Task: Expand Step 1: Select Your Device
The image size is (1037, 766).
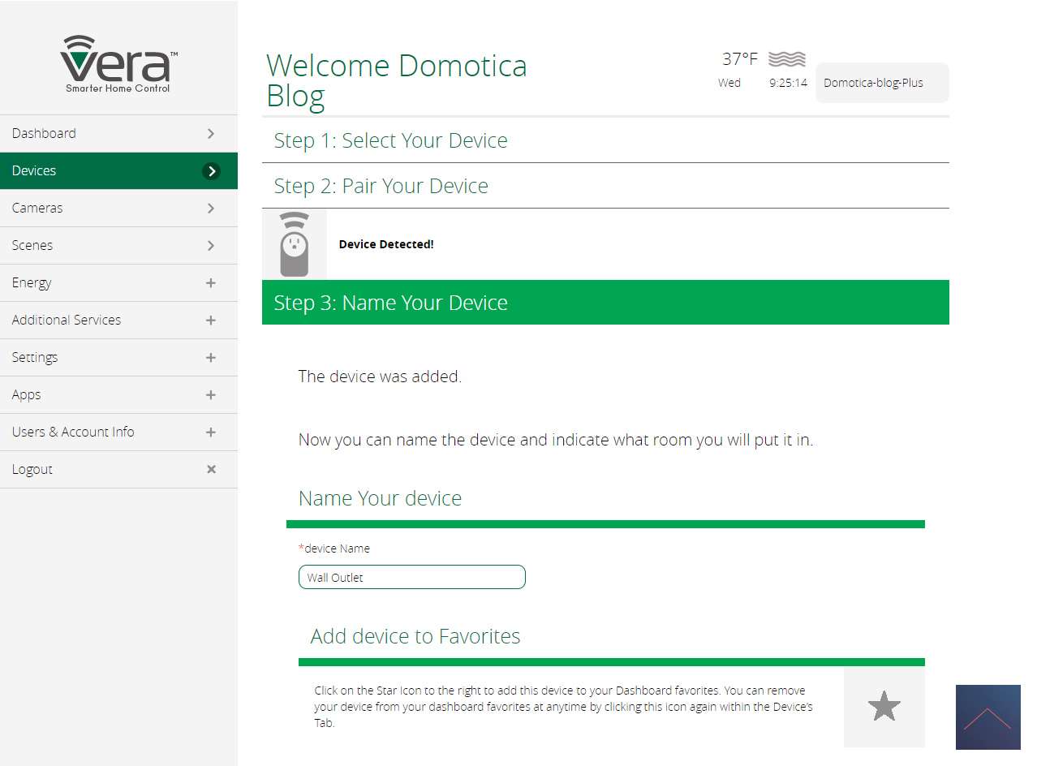Action: click(390, 140)
